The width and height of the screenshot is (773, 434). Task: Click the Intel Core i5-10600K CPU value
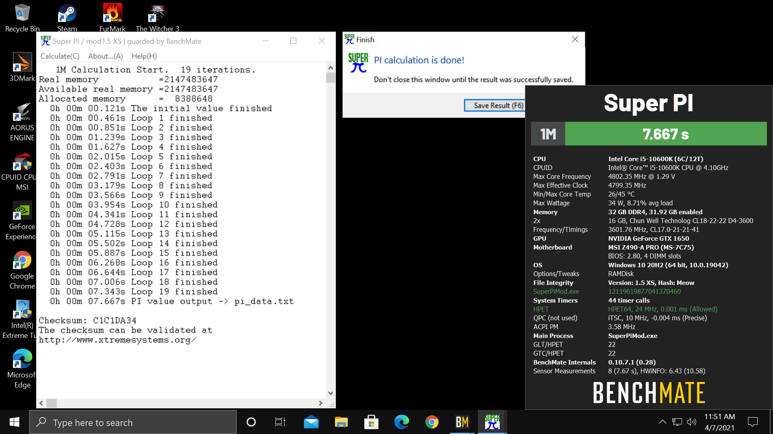pyautogui.click(x=655, y=159)
